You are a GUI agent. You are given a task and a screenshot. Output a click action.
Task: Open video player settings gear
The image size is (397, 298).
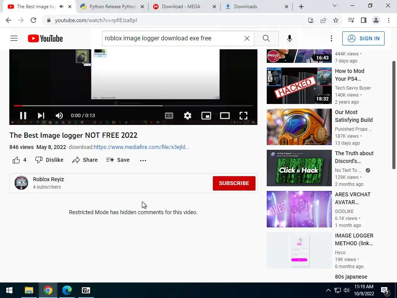click(188, 116)
